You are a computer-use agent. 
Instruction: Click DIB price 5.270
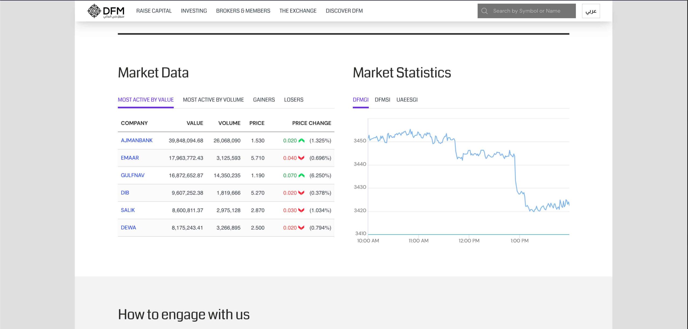tap(258, 193)
